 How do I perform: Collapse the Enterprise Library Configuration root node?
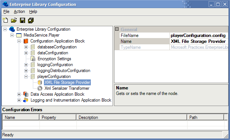click(x=5, y=29)
